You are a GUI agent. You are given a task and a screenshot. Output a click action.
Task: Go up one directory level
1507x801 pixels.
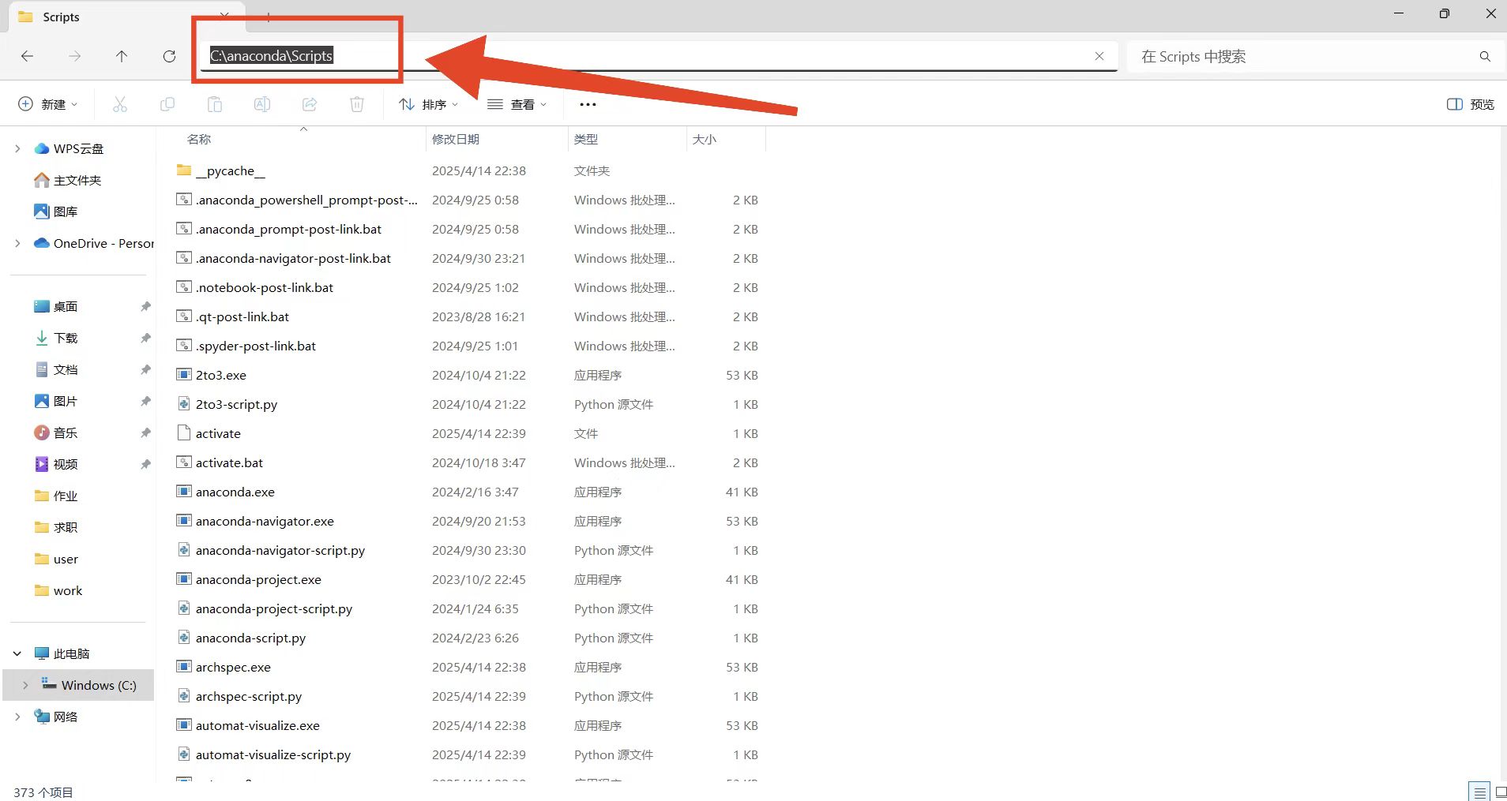point(122,56)
